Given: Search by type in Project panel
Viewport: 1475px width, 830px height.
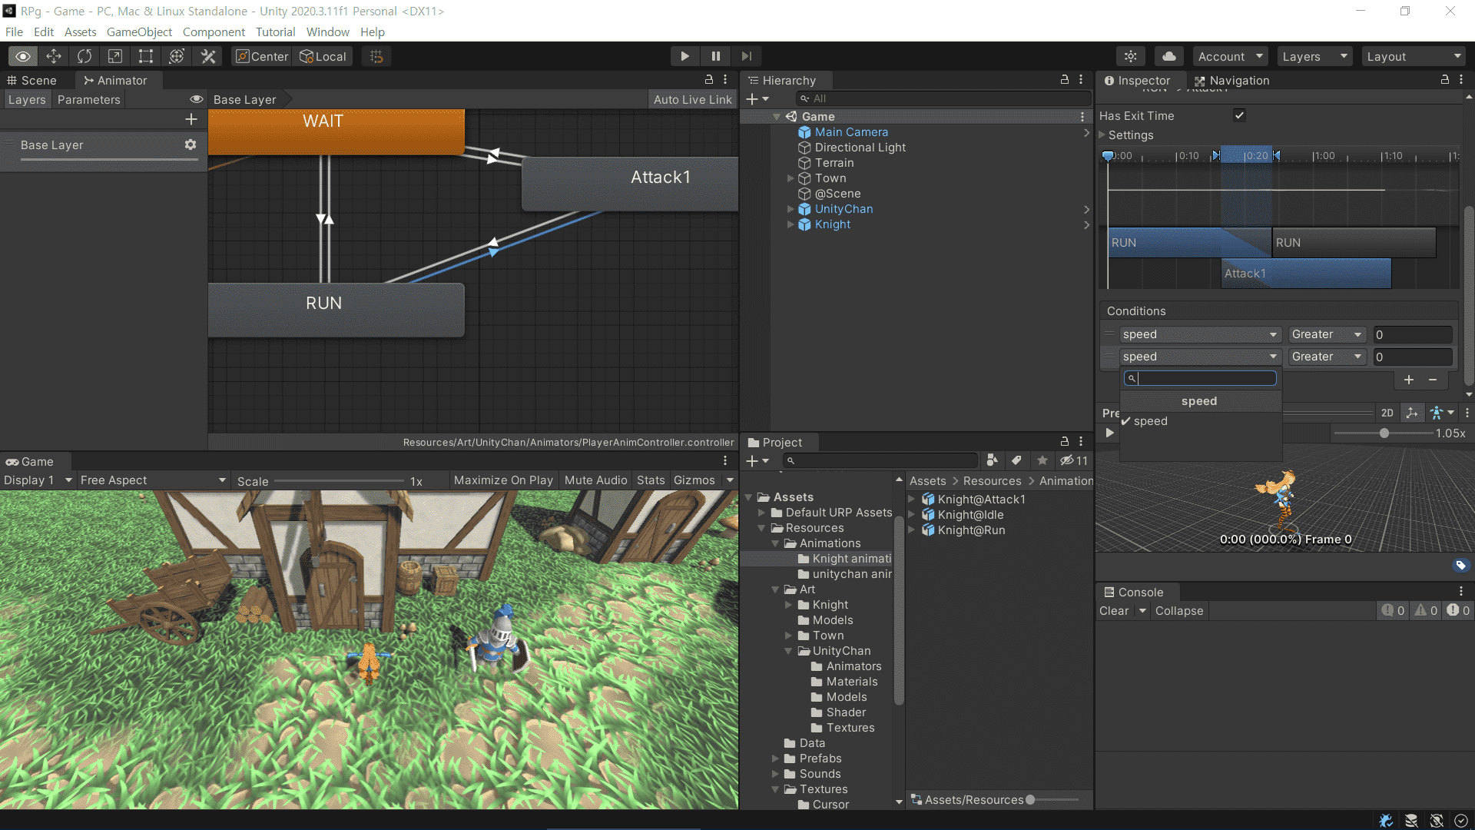Looking at the screenshot, I should pos(992,460).
